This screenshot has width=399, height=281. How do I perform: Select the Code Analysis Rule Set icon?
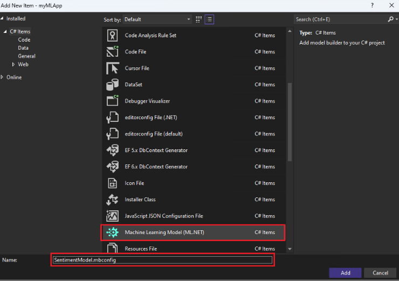pyautogui.click(x=113, y=36)
